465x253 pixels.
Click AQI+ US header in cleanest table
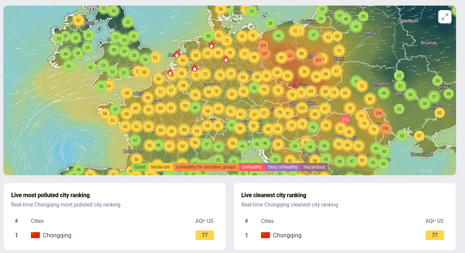(x=434, y=221)
